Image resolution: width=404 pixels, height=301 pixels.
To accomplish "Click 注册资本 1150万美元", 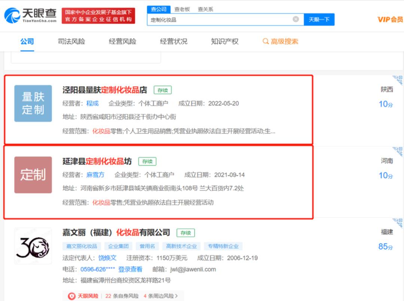I will click(x=157, y=258).
